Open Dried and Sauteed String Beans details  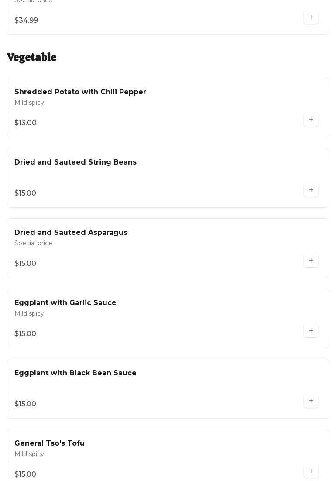(75, 162)
